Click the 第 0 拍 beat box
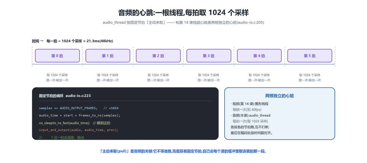367x163 pixels. [x=57, y=56]
